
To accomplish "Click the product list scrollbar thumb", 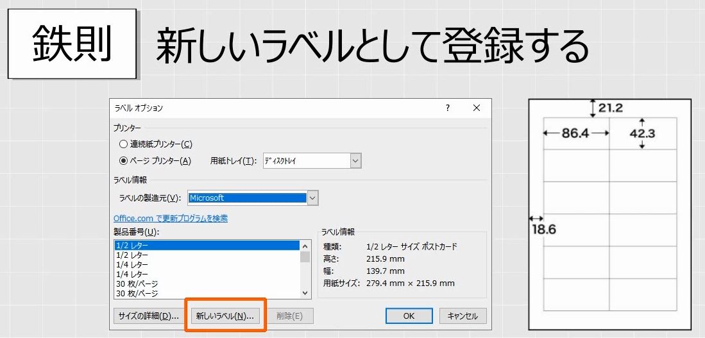I will pos(305,257).
